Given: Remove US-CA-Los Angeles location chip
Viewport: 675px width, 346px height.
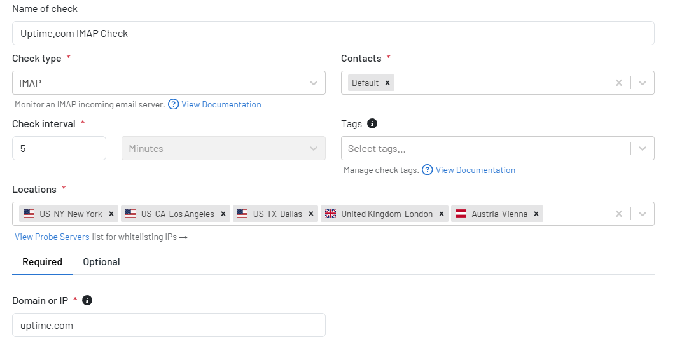Looking at the screenshot, I should click(x=223, y=214).
